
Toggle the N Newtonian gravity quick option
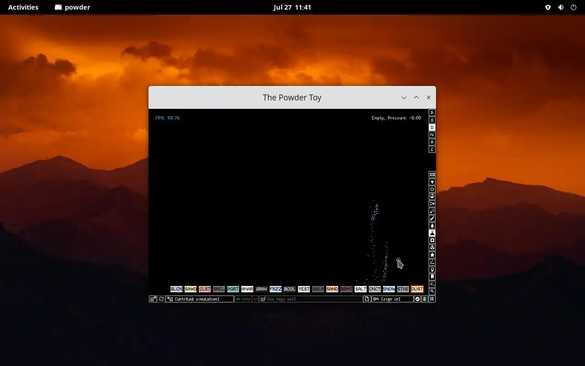pos(432,135)
